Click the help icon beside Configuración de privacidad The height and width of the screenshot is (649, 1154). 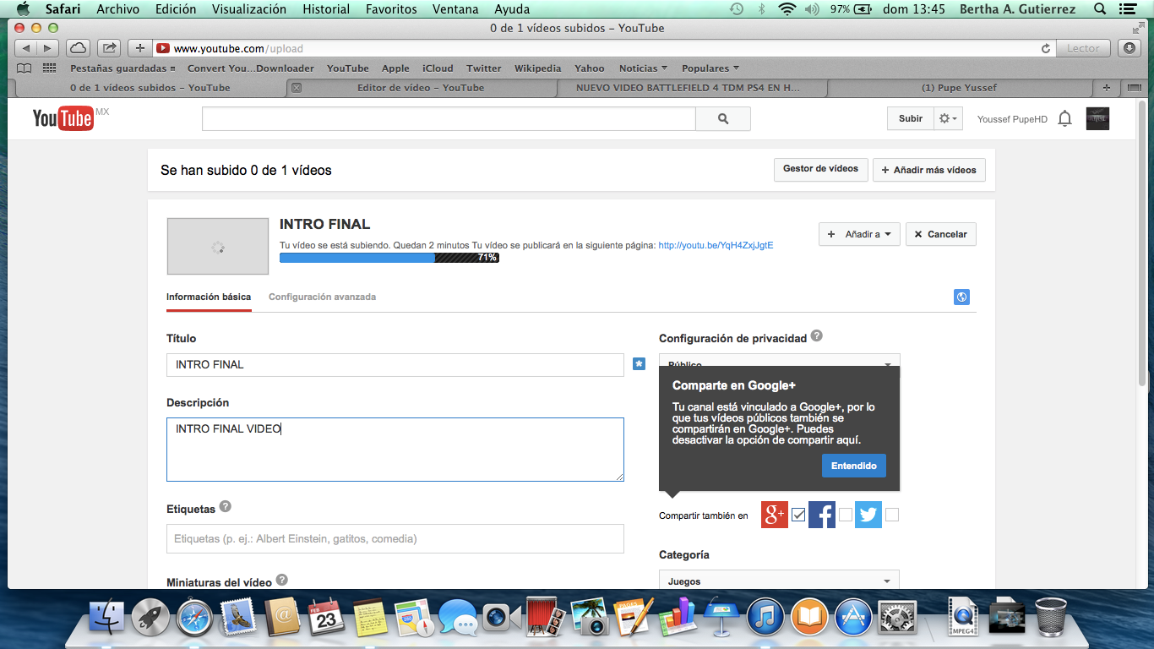(817, 336)
